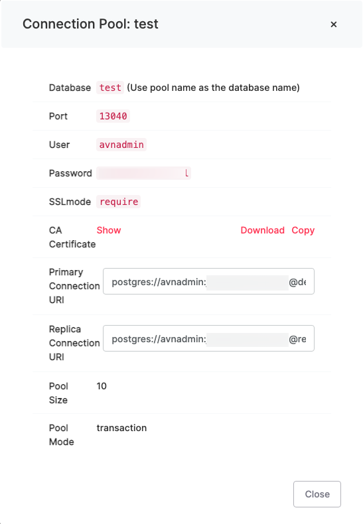Show the CA Certificate contents
The height and width of the screenshot is (524, 363).
[x=109, y=230]
